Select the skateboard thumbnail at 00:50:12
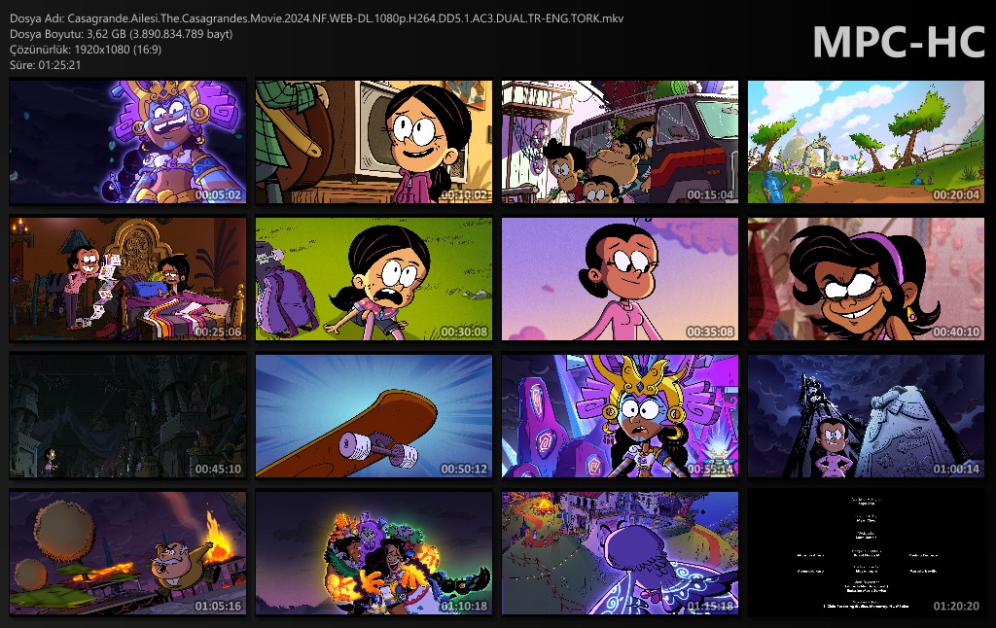996x628 pixels. pyautogui.click(x=373, y=416)
